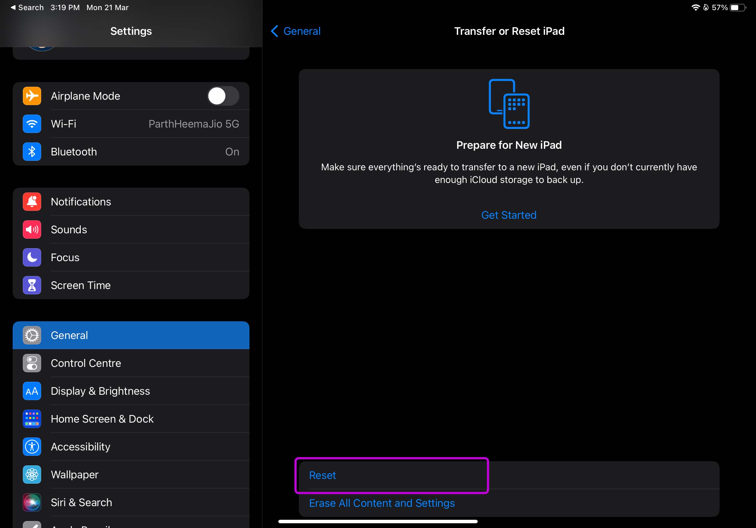Click the Screen Time hourglass icon
The image size is (756, 528).
click(32, 285)
